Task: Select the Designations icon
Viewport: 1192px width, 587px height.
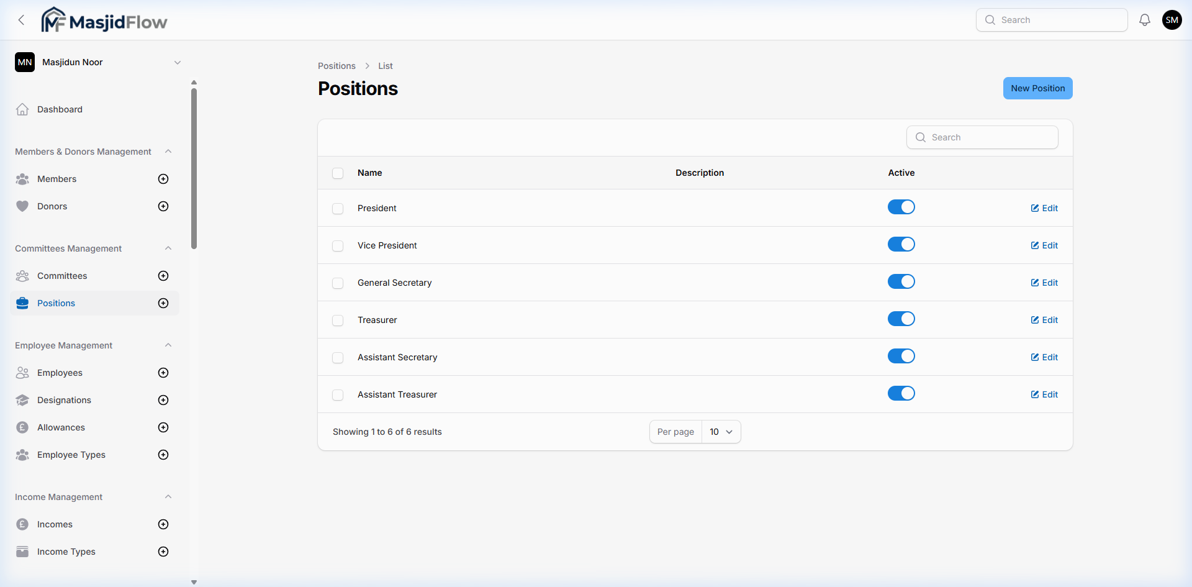Action: coord(22,400)
